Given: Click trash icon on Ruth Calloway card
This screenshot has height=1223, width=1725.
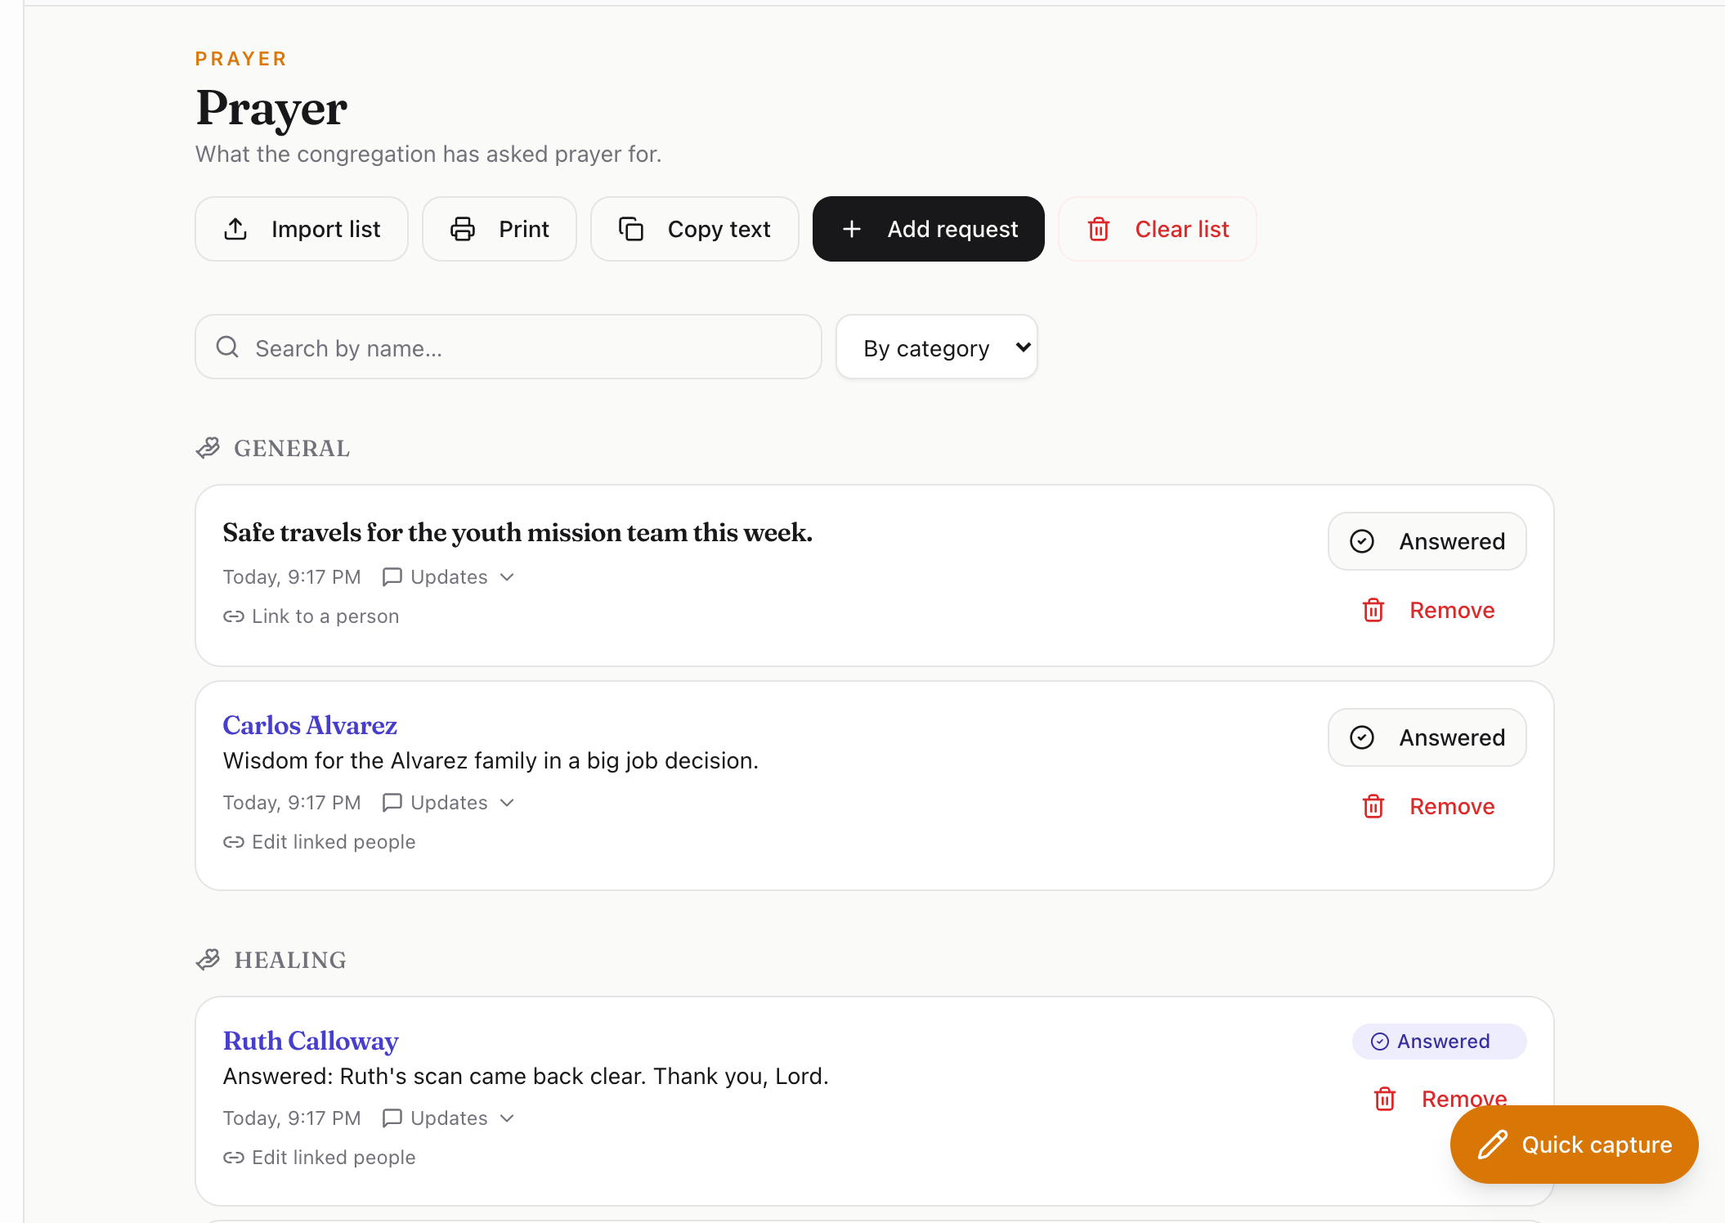Looking at the screenshot, I should [x=1385, y=1099].
